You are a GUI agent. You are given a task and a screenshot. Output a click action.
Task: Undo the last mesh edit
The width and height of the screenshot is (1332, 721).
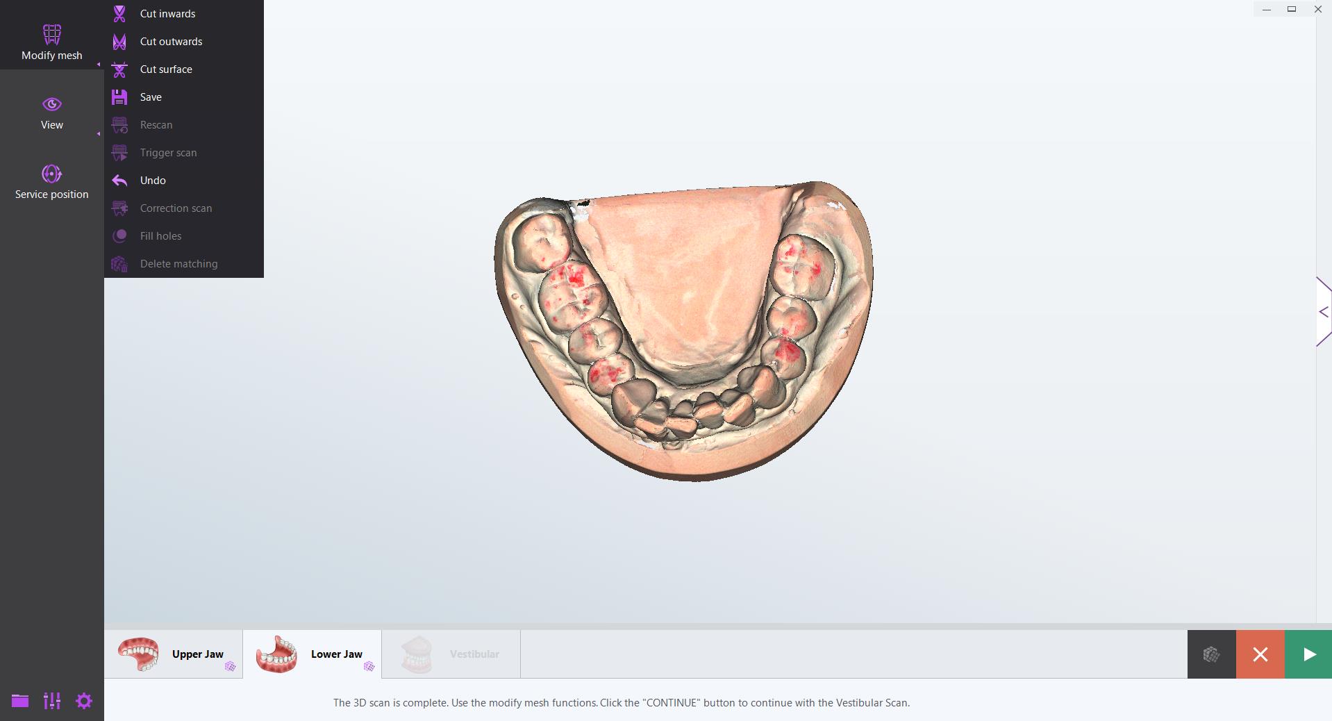click(152, 181)
